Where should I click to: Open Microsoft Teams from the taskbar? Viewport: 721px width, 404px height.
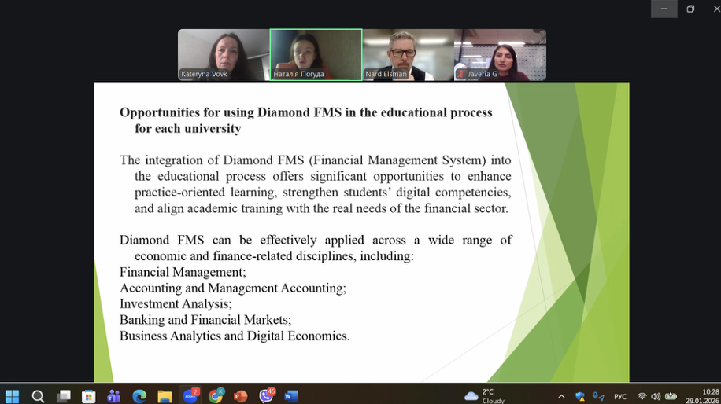[x=114, y=396]
